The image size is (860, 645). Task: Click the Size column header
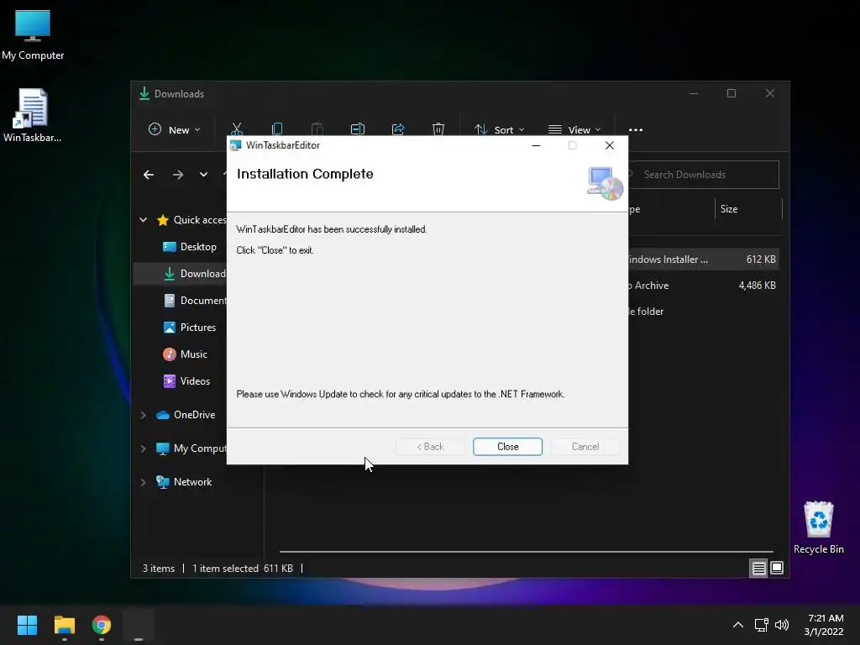pos(748,209)
